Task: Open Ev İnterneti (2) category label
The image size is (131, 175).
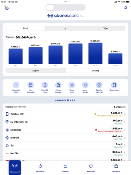Action: click(19, 122)
